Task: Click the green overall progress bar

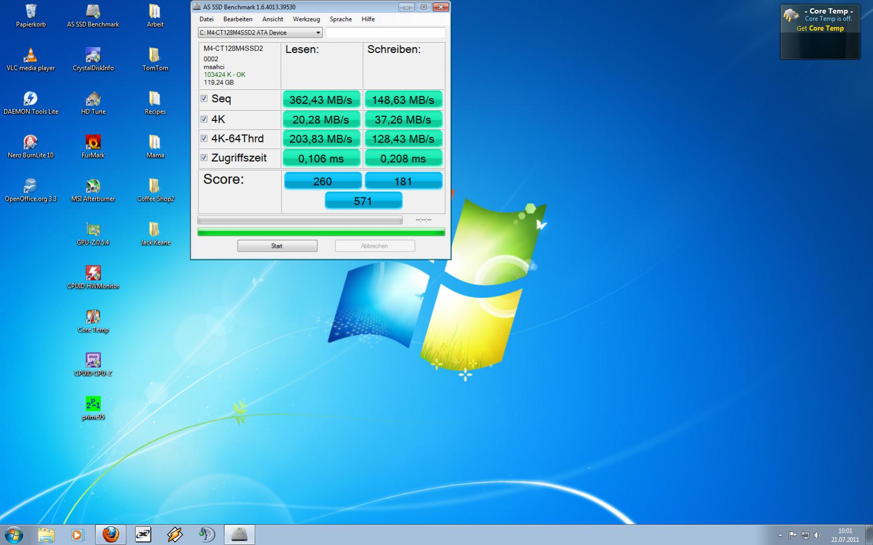Action: point(321,232)
